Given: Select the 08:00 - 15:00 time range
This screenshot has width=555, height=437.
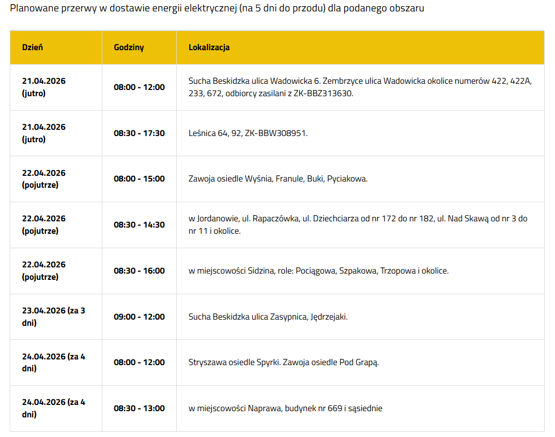Looking at the screenshot, I should [x=139, y=179].
